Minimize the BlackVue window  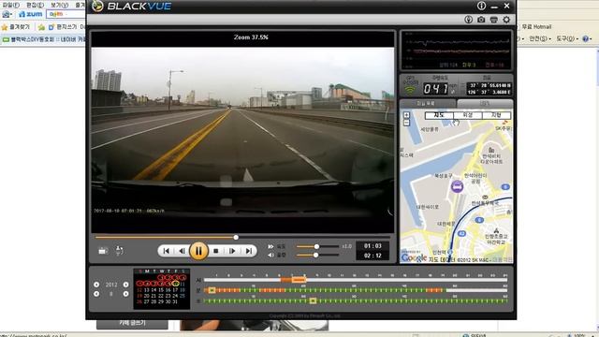[494, 7]
